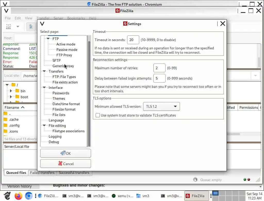Open the Edit menu in FileZilla
Image resolution: width=264 pixels, height=201 pixels.
click(x=18, y=18)
